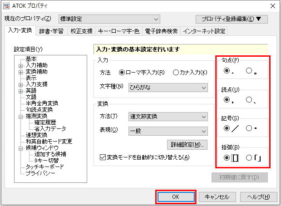Select the 「」 bracket radio option

tap(249, 157)
